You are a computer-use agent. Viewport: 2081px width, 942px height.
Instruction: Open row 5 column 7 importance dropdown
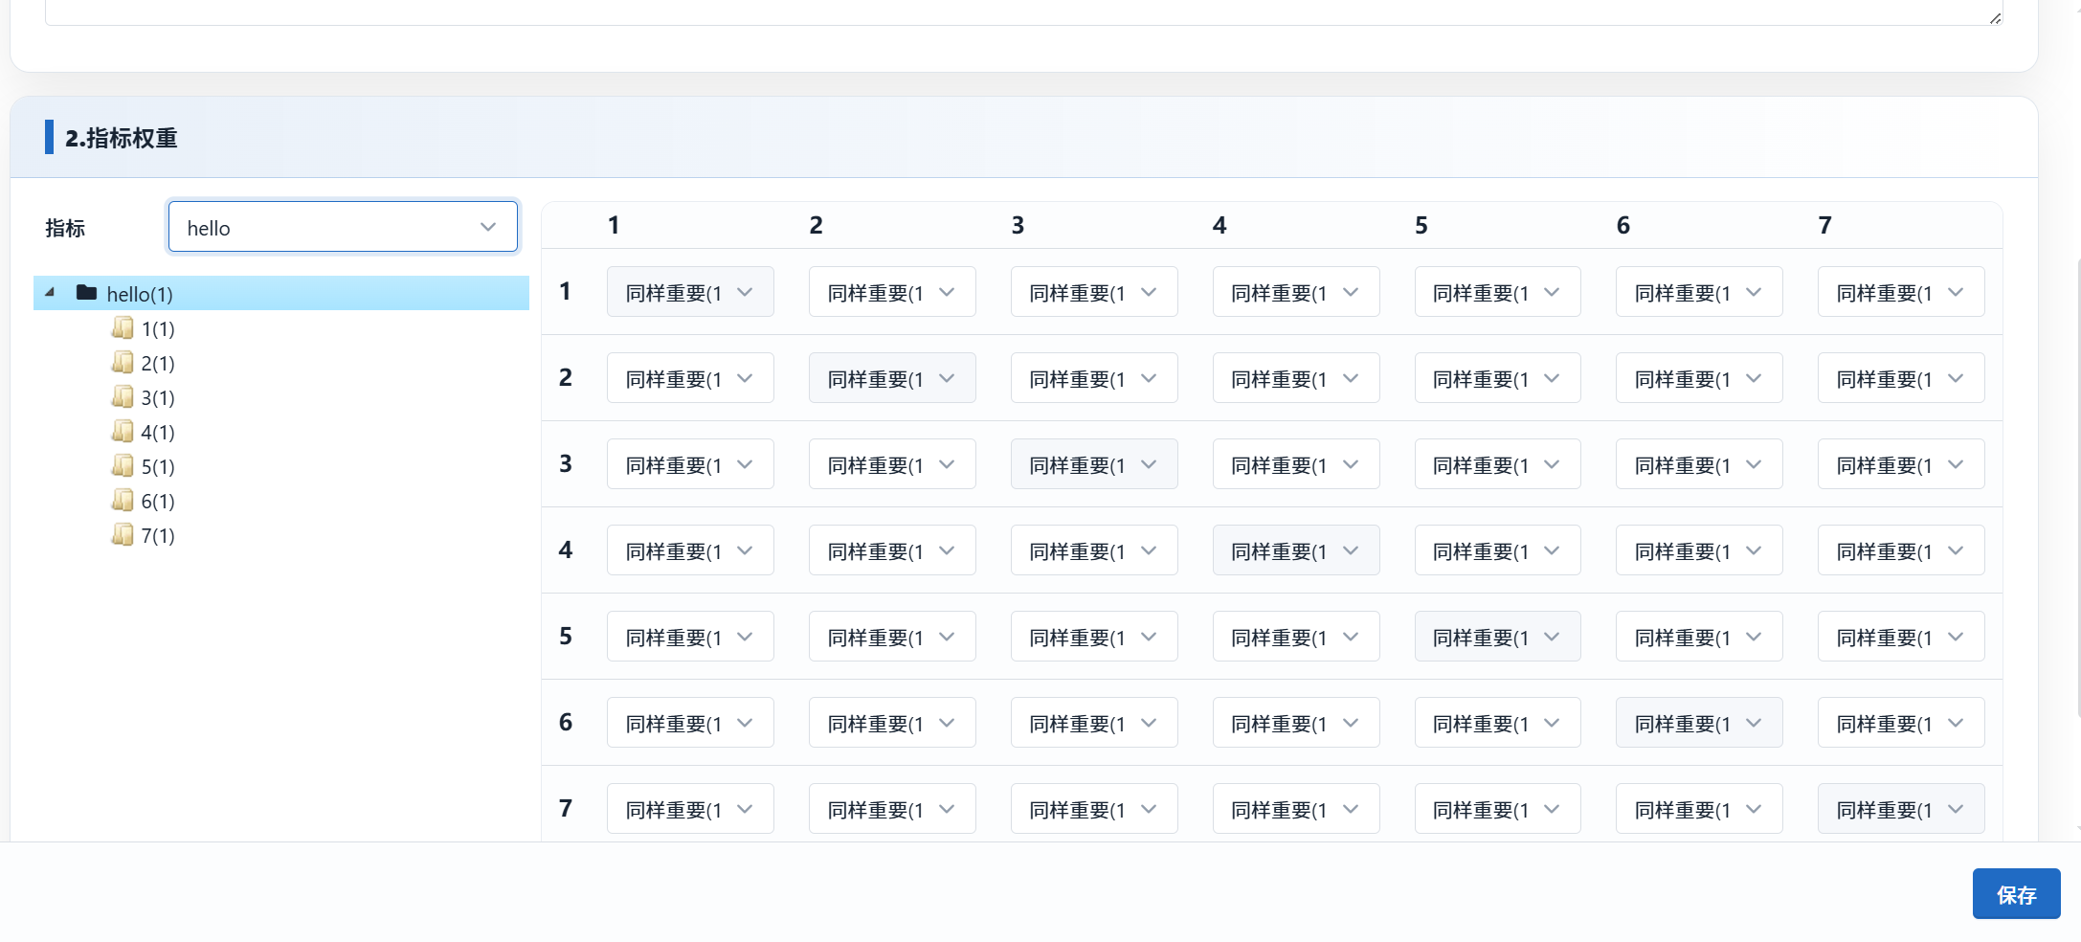coord(1900,637)
